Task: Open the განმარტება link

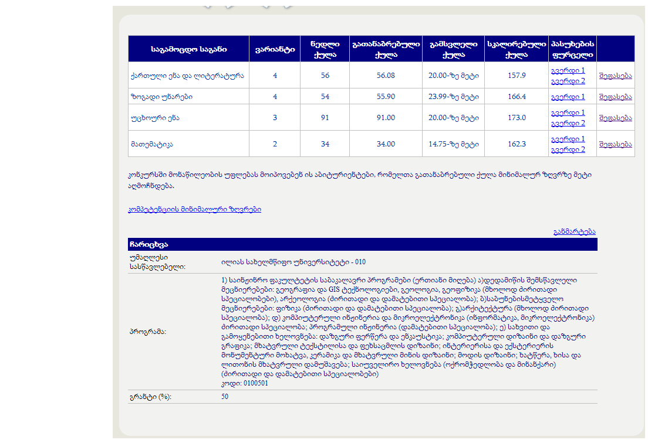Action: (575, 232)
